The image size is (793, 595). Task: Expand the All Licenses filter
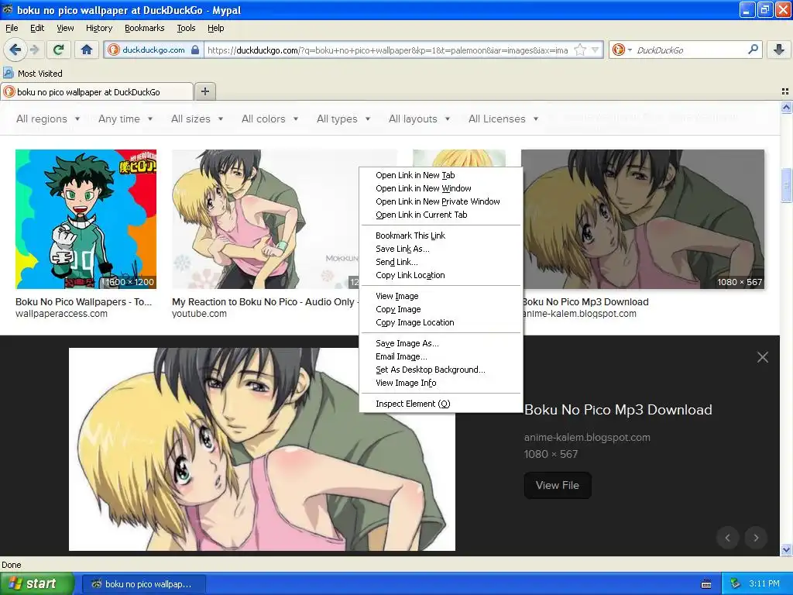[x=503, y=119]
